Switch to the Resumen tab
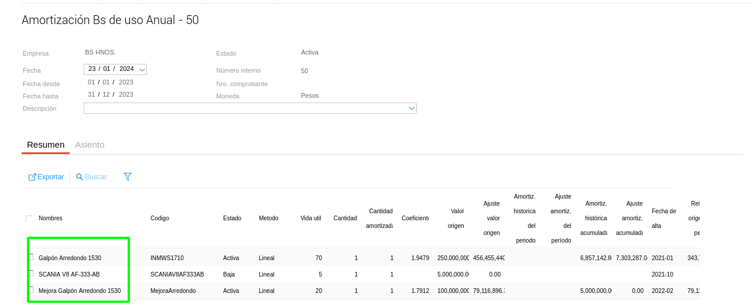Viewport: 756px width, 307px height. (x=46, y=145)
